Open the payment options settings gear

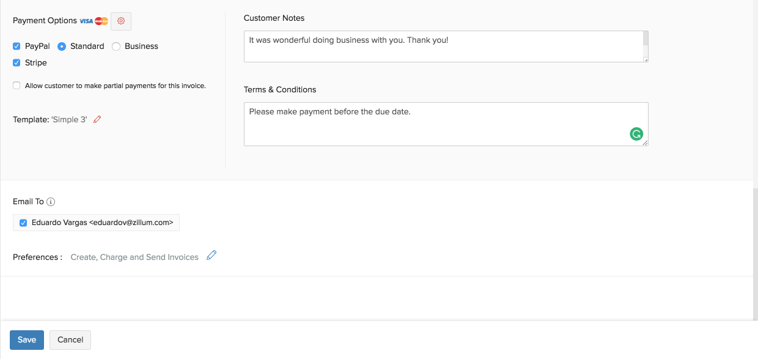click(120, 21)
